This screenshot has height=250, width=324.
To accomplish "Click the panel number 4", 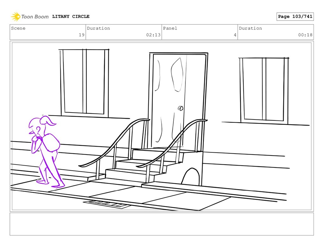I will tap(235, 35).
